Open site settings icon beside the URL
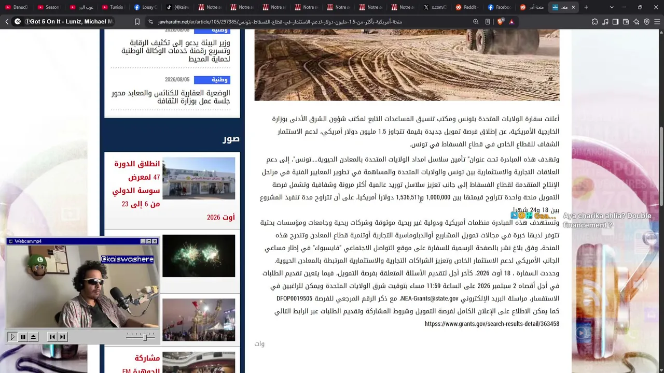Image resolution: width=664 pixels, height=373 pixels. coord(150,22)
